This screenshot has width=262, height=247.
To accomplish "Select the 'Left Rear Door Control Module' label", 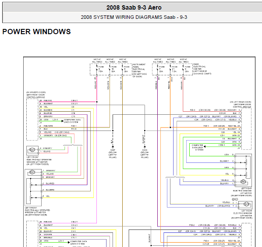I will 241,104.
